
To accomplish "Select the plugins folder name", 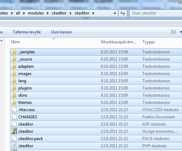I will (25, 88).
